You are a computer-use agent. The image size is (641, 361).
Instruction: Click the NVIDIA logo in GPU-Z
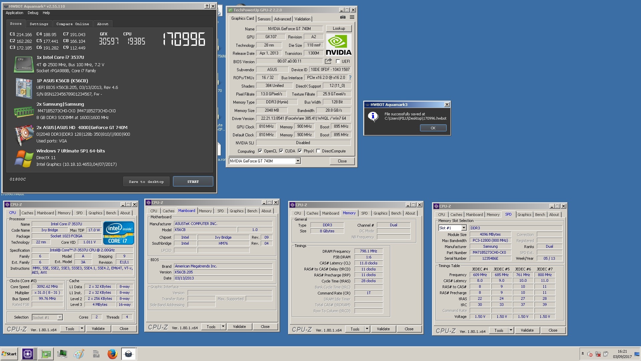pos(339,45)
